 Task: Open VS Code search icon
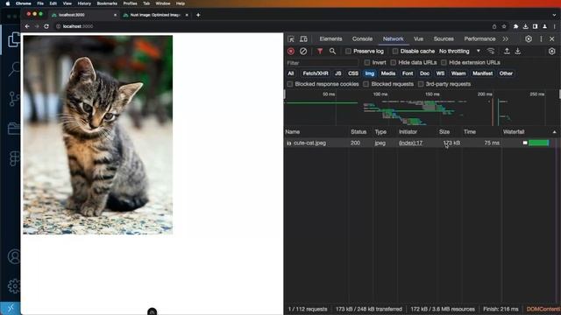[x=14, y=68]
